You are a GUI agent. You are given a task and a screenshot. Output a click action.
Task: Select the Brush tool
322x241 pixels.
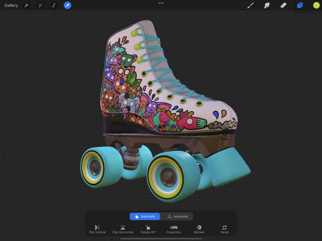[251, 5]
